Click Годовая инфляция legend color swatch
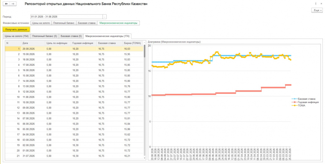The image size is (325, 164). click(294, 102)
